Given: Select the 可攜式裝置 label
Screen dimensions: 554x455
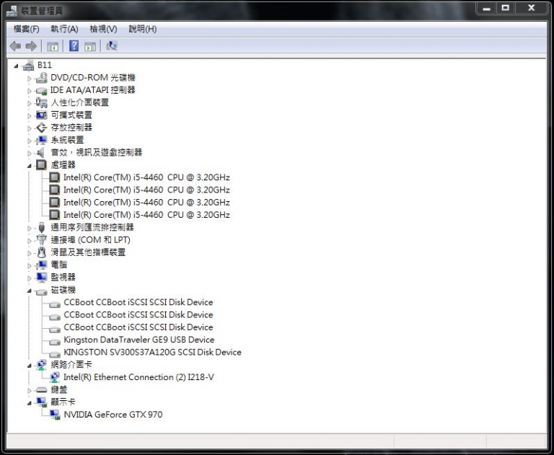Looking at the screenshot, I should coord(71,115).
